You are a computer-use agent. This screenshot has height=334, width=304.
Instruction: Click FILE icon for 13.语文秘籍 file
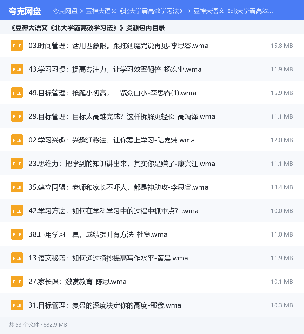point(17,258)
